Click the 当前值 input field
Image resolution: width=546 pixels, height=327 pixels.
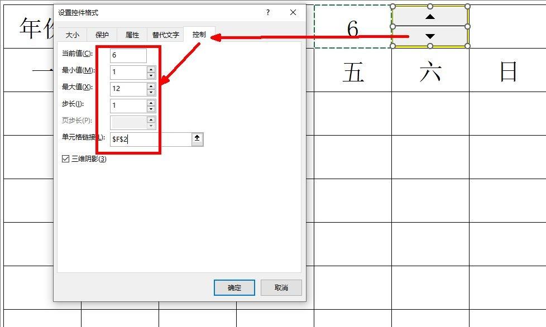pos(128,55)
